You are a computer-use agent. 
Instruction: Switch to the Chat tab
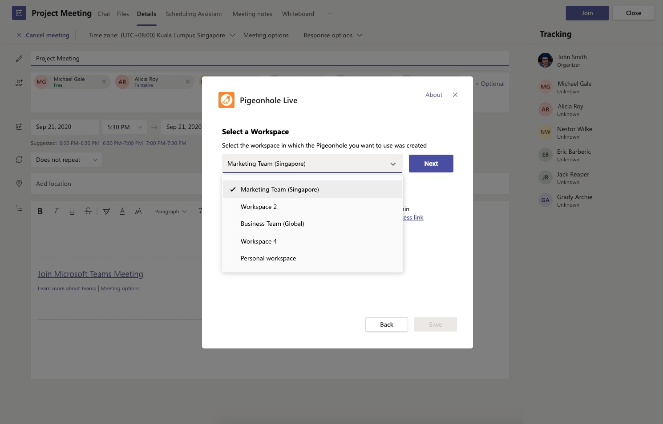[x=104, y=14]
